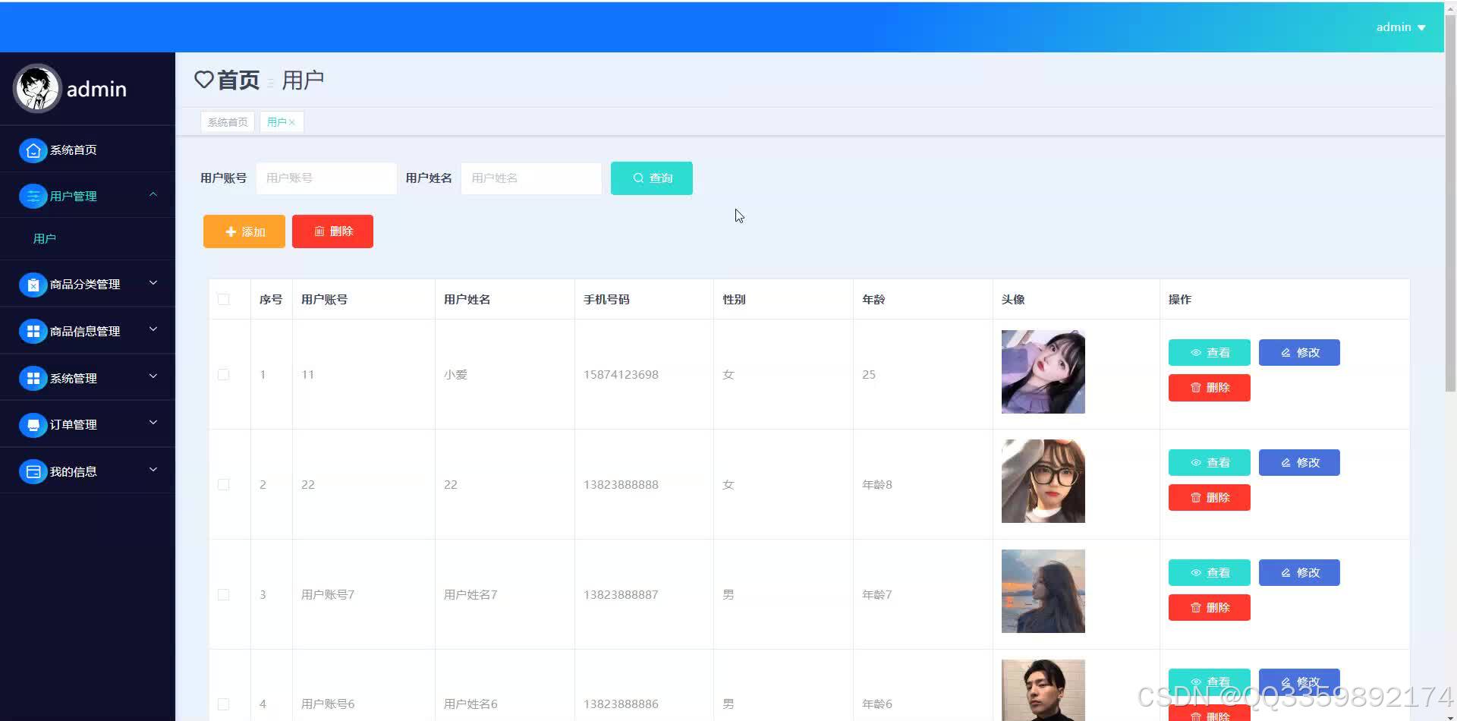Click the chat icon beside 订单管理
The width and height of the screenshot is (1457, 721).
33,425
